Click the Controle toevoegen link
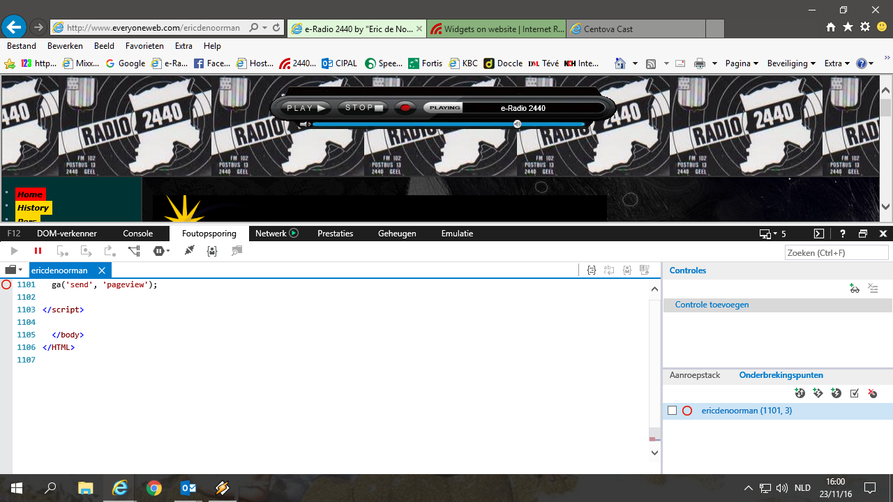 [x=712, y=305]
